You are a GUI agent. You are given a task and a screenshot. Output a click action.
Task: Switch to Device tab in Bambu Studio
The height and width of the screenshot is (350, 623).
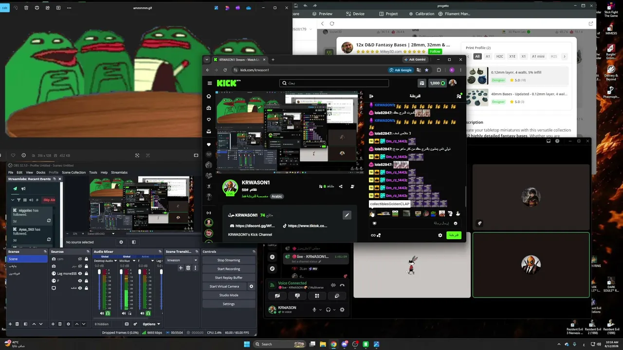(x=355, y=14)
